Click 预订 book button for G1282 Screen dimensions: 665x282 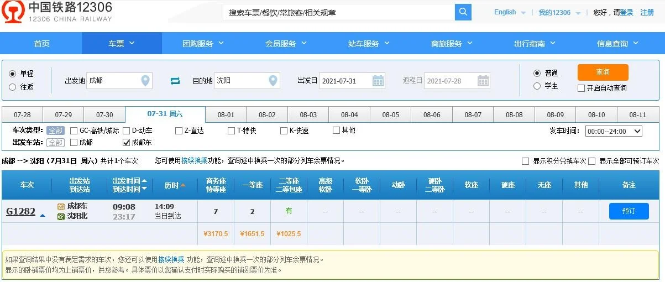pyautogui.click(x=629, y=211)
